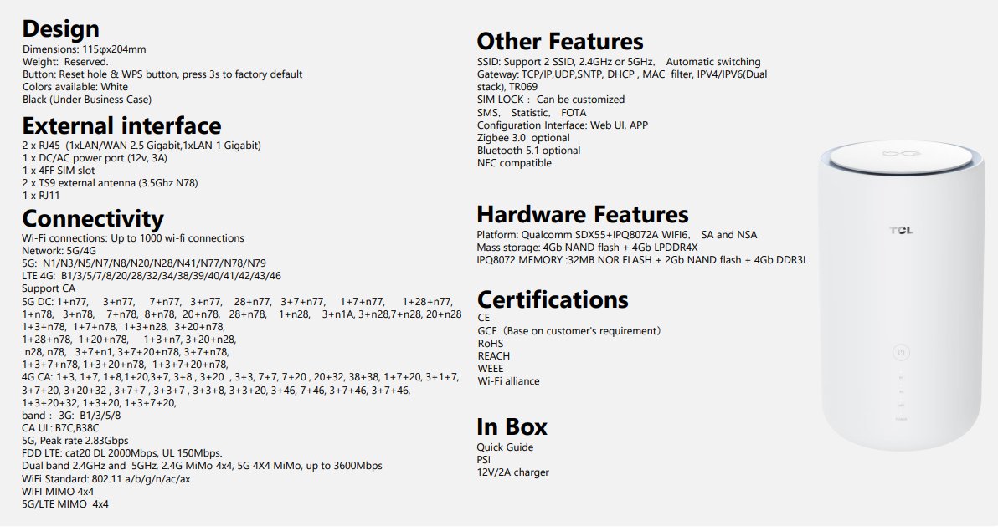This screenshot has height=531, width=998.
Task: Click the "Zigbee 3.0 optional" line
Action: pos(524,138)
